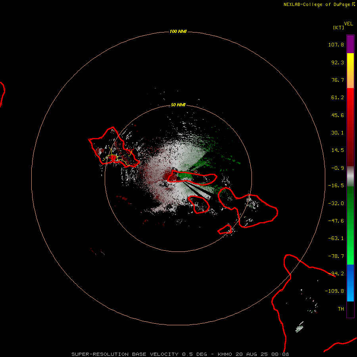Click the NEXLAB-College of DuPage title text
The image size is (357, 357).
click(317, 4)
